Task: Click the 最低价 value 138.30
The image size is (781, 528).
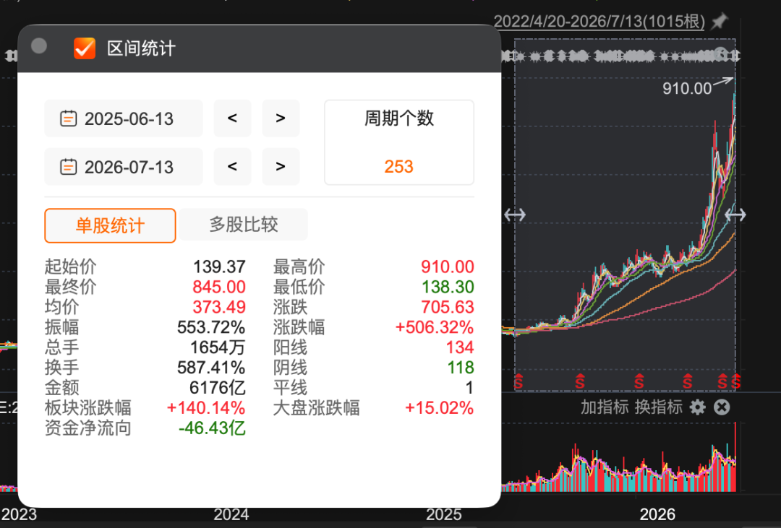Action: pyautogui.click(x=448, y=287)
